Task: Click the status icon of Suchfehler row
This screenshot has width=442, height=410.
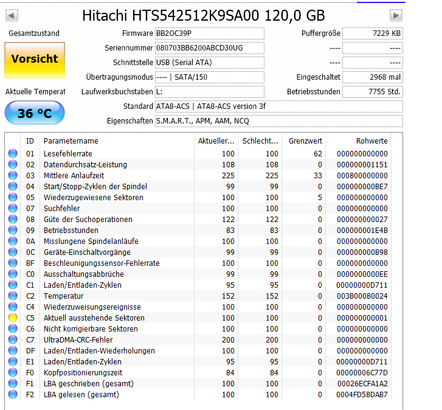Action: pos(13,209)
